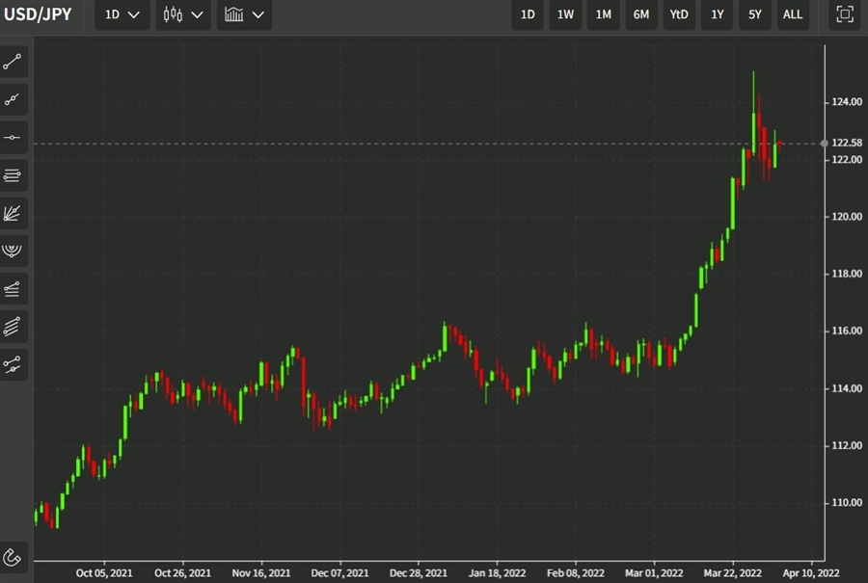Select the trend line drawing tool
The width and height of the screenshot is (868, 583).
click(x=13, y=62)
